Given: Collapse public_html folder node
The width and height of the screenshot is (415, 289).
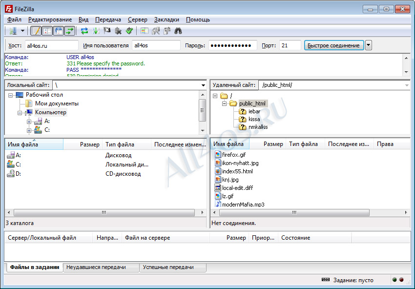Looking at the screenshot, I should pyautogui.click(x=225, y=103).
